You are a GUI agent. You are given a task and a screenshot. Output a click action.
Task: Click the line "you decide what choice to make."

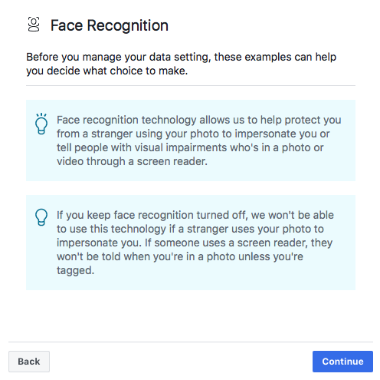point(107,71)
